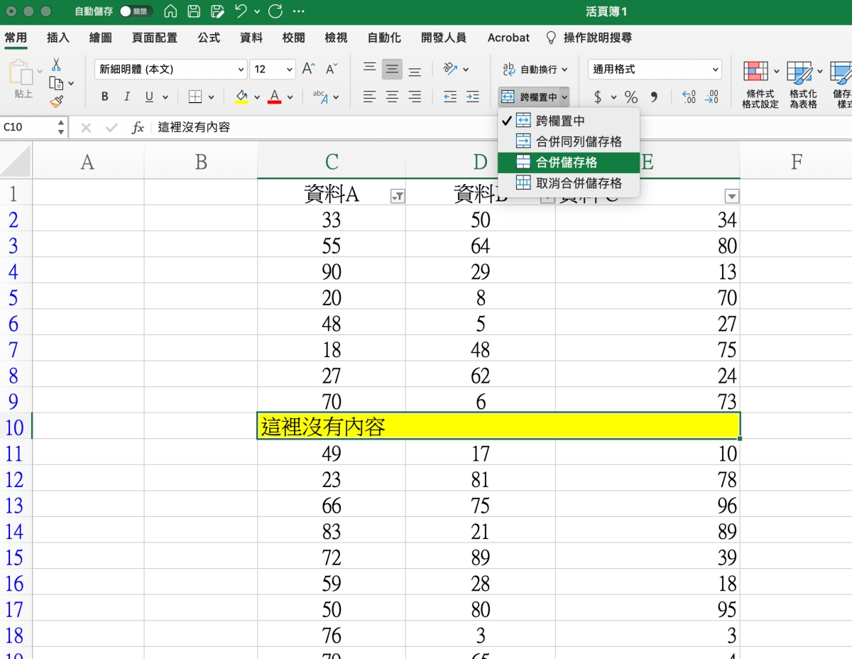Switch to the 插入 ribbon tab

point(58,38)
